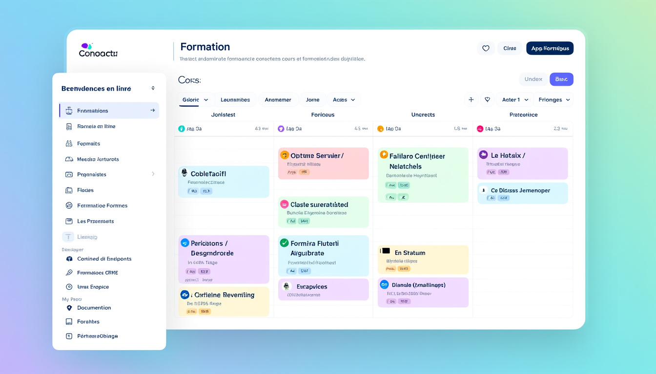The width and height of the screenshot is (656, 374).
Task: Click the pink icon on Claste sureratiated card
Action: pyautogui.click(x=284, y=205)
